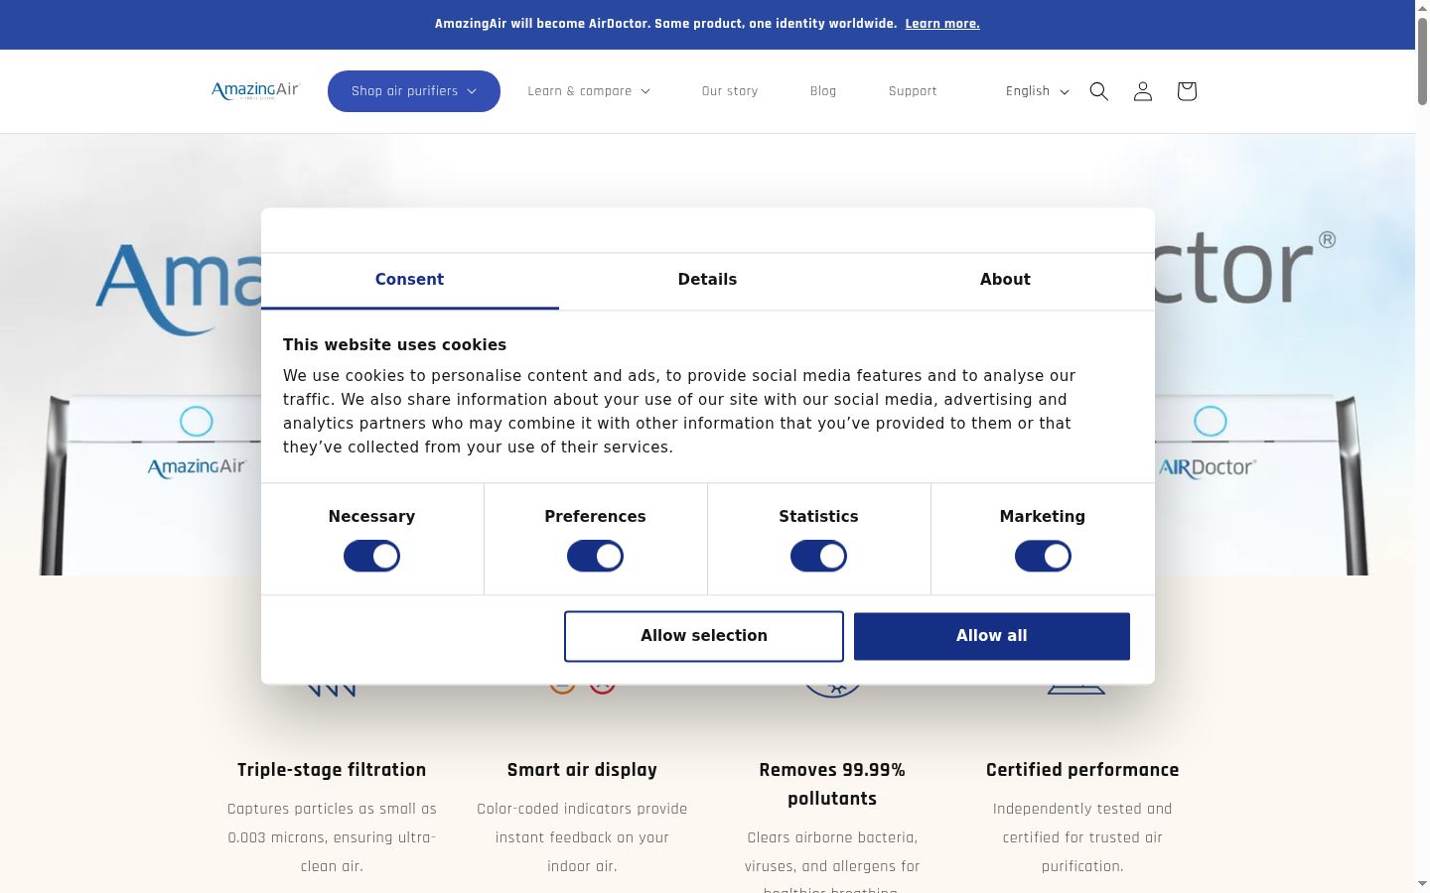Open the Support page
1430x893 pixels.
(913, 91)
